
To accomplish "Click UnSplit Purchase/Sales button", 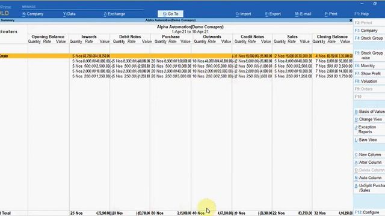I will pos(369,188).
